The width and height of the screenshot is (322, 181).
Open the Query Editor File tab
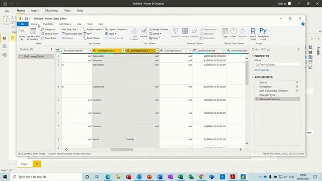tap(23, 24)
